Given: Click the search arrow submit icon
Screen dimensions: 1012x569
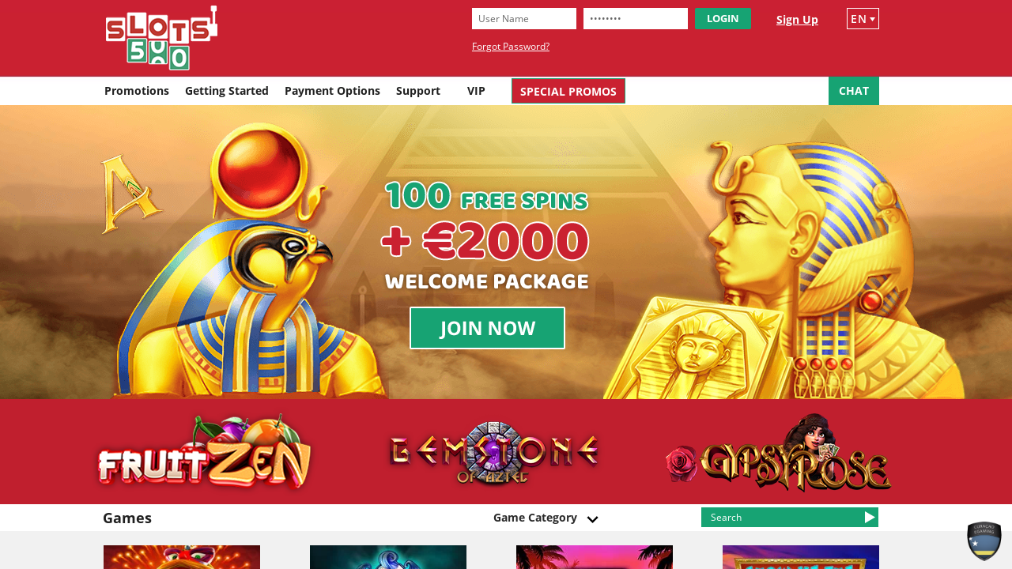Looking at the screenshot, I should click(x=870, y=518).
